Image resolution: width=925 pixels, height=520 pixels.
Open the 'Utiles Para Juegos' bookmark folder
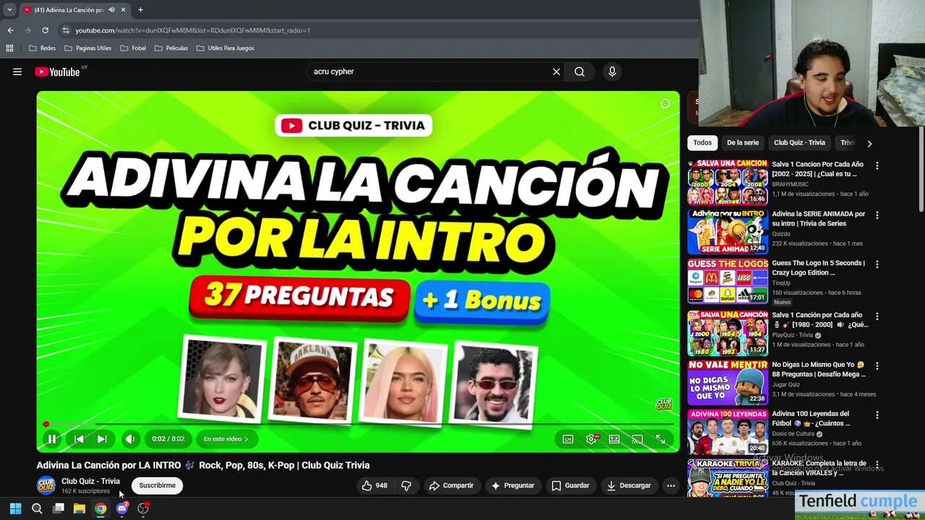(225, 48)
